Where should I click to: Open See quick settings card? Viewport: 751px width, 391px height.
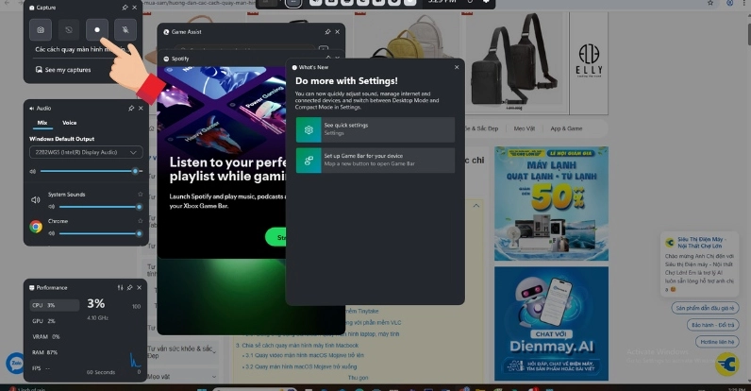375,129
